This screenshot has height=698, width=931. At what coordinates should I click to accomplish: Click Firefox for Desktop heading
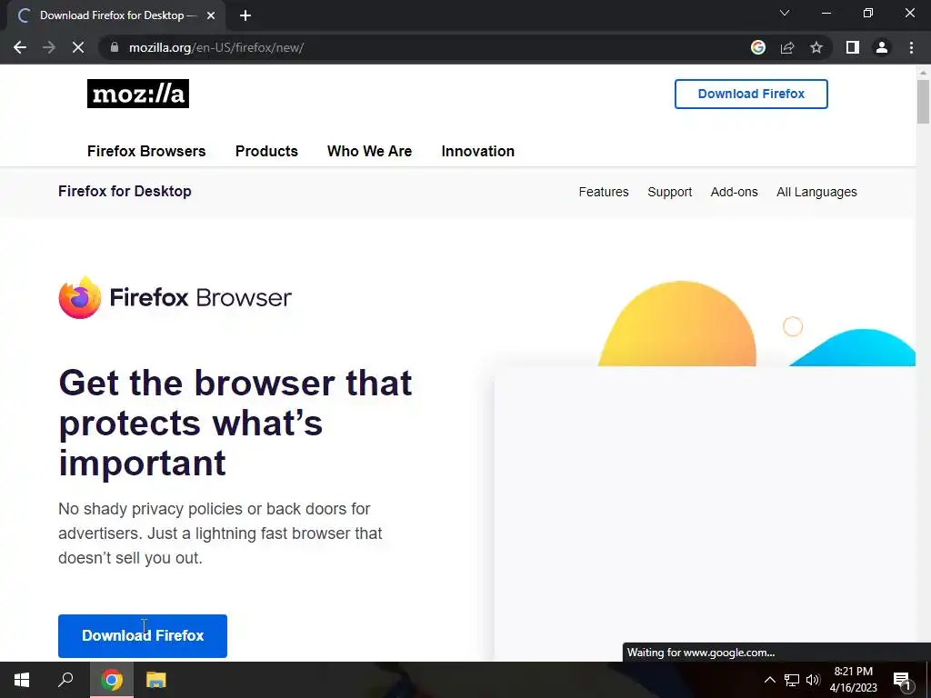[x=125, y=191]
